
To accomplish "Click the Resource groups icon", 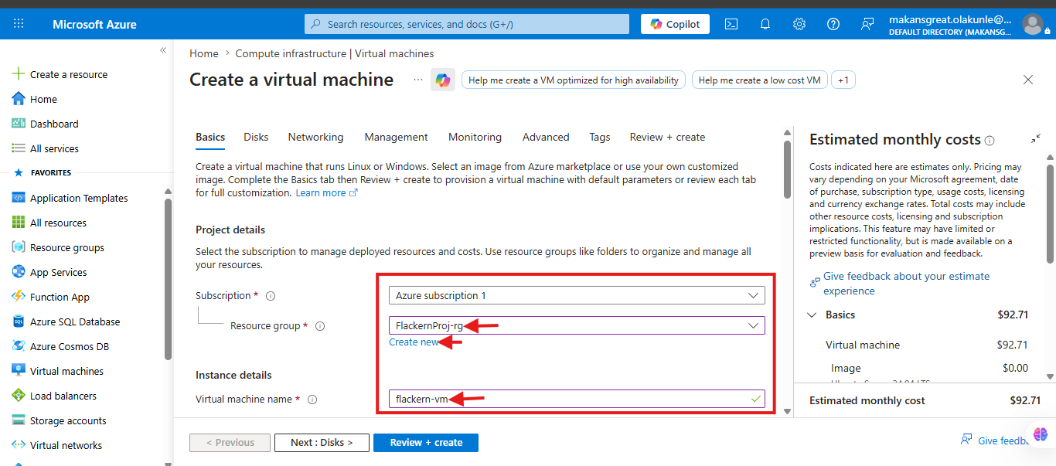I will point(19,247).
